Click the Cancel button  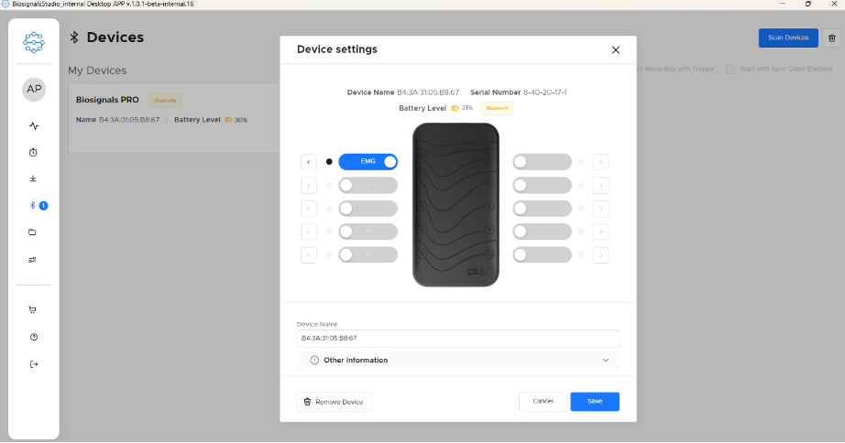543,401
